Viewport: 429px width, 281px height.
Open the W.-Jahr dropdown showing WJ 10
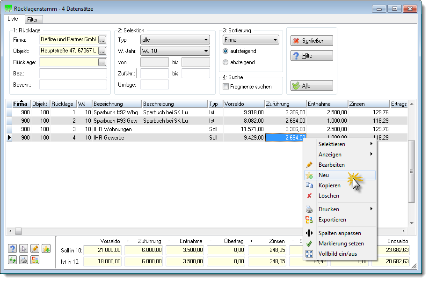click(x=175, y=51)
